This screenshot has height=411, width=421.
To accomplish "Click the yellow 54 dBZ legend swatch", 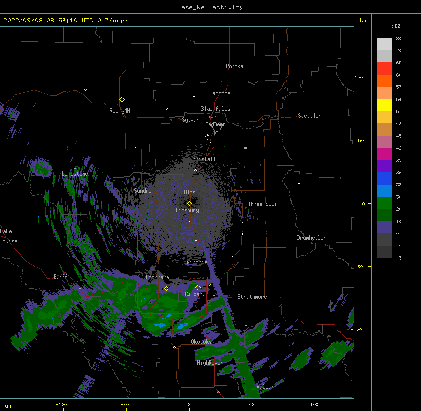I will [x=384, y=105].
